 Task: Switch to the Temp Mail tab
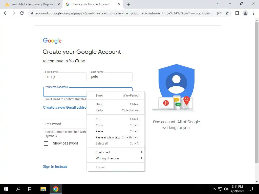tap(33, 4)
